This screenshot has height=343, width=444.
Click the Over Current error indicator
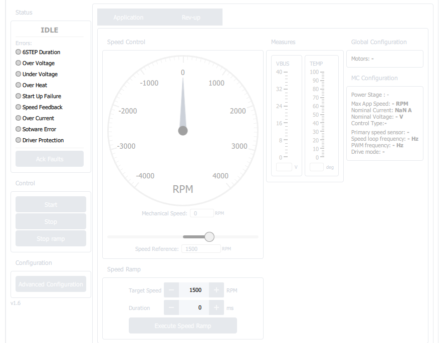pos(18,118)
